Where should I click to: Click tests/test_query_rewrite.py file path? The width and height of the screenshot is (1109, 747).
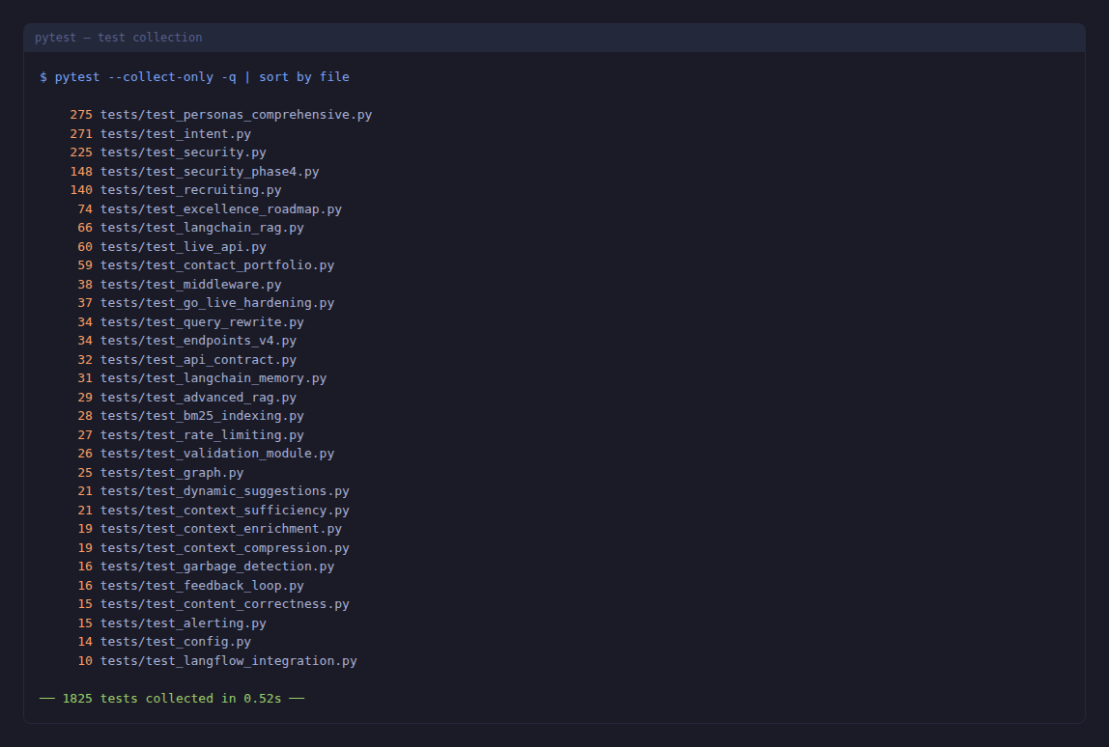pyautogui.click(x=202, y=322)
